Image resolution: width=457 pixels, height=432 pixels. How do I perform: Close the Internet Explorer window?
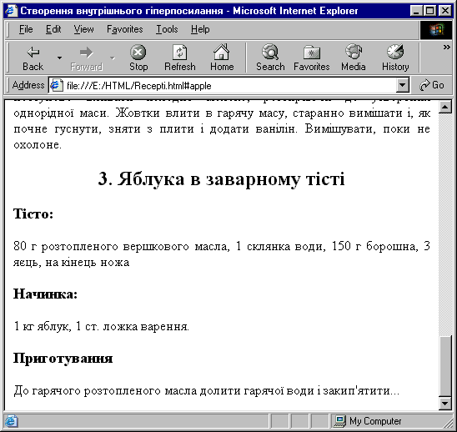(445, 11)
